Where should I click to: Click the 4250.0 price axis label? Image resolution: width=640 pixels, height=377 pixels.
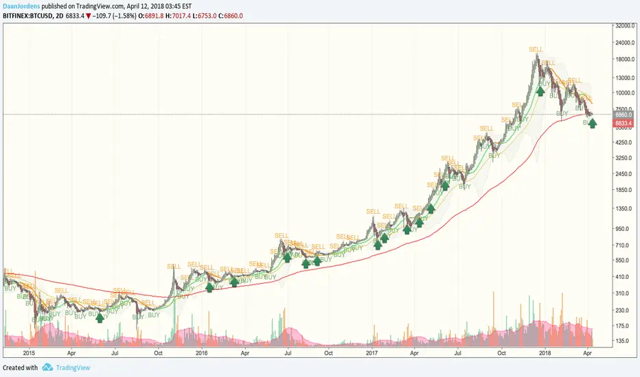point(624,143)
